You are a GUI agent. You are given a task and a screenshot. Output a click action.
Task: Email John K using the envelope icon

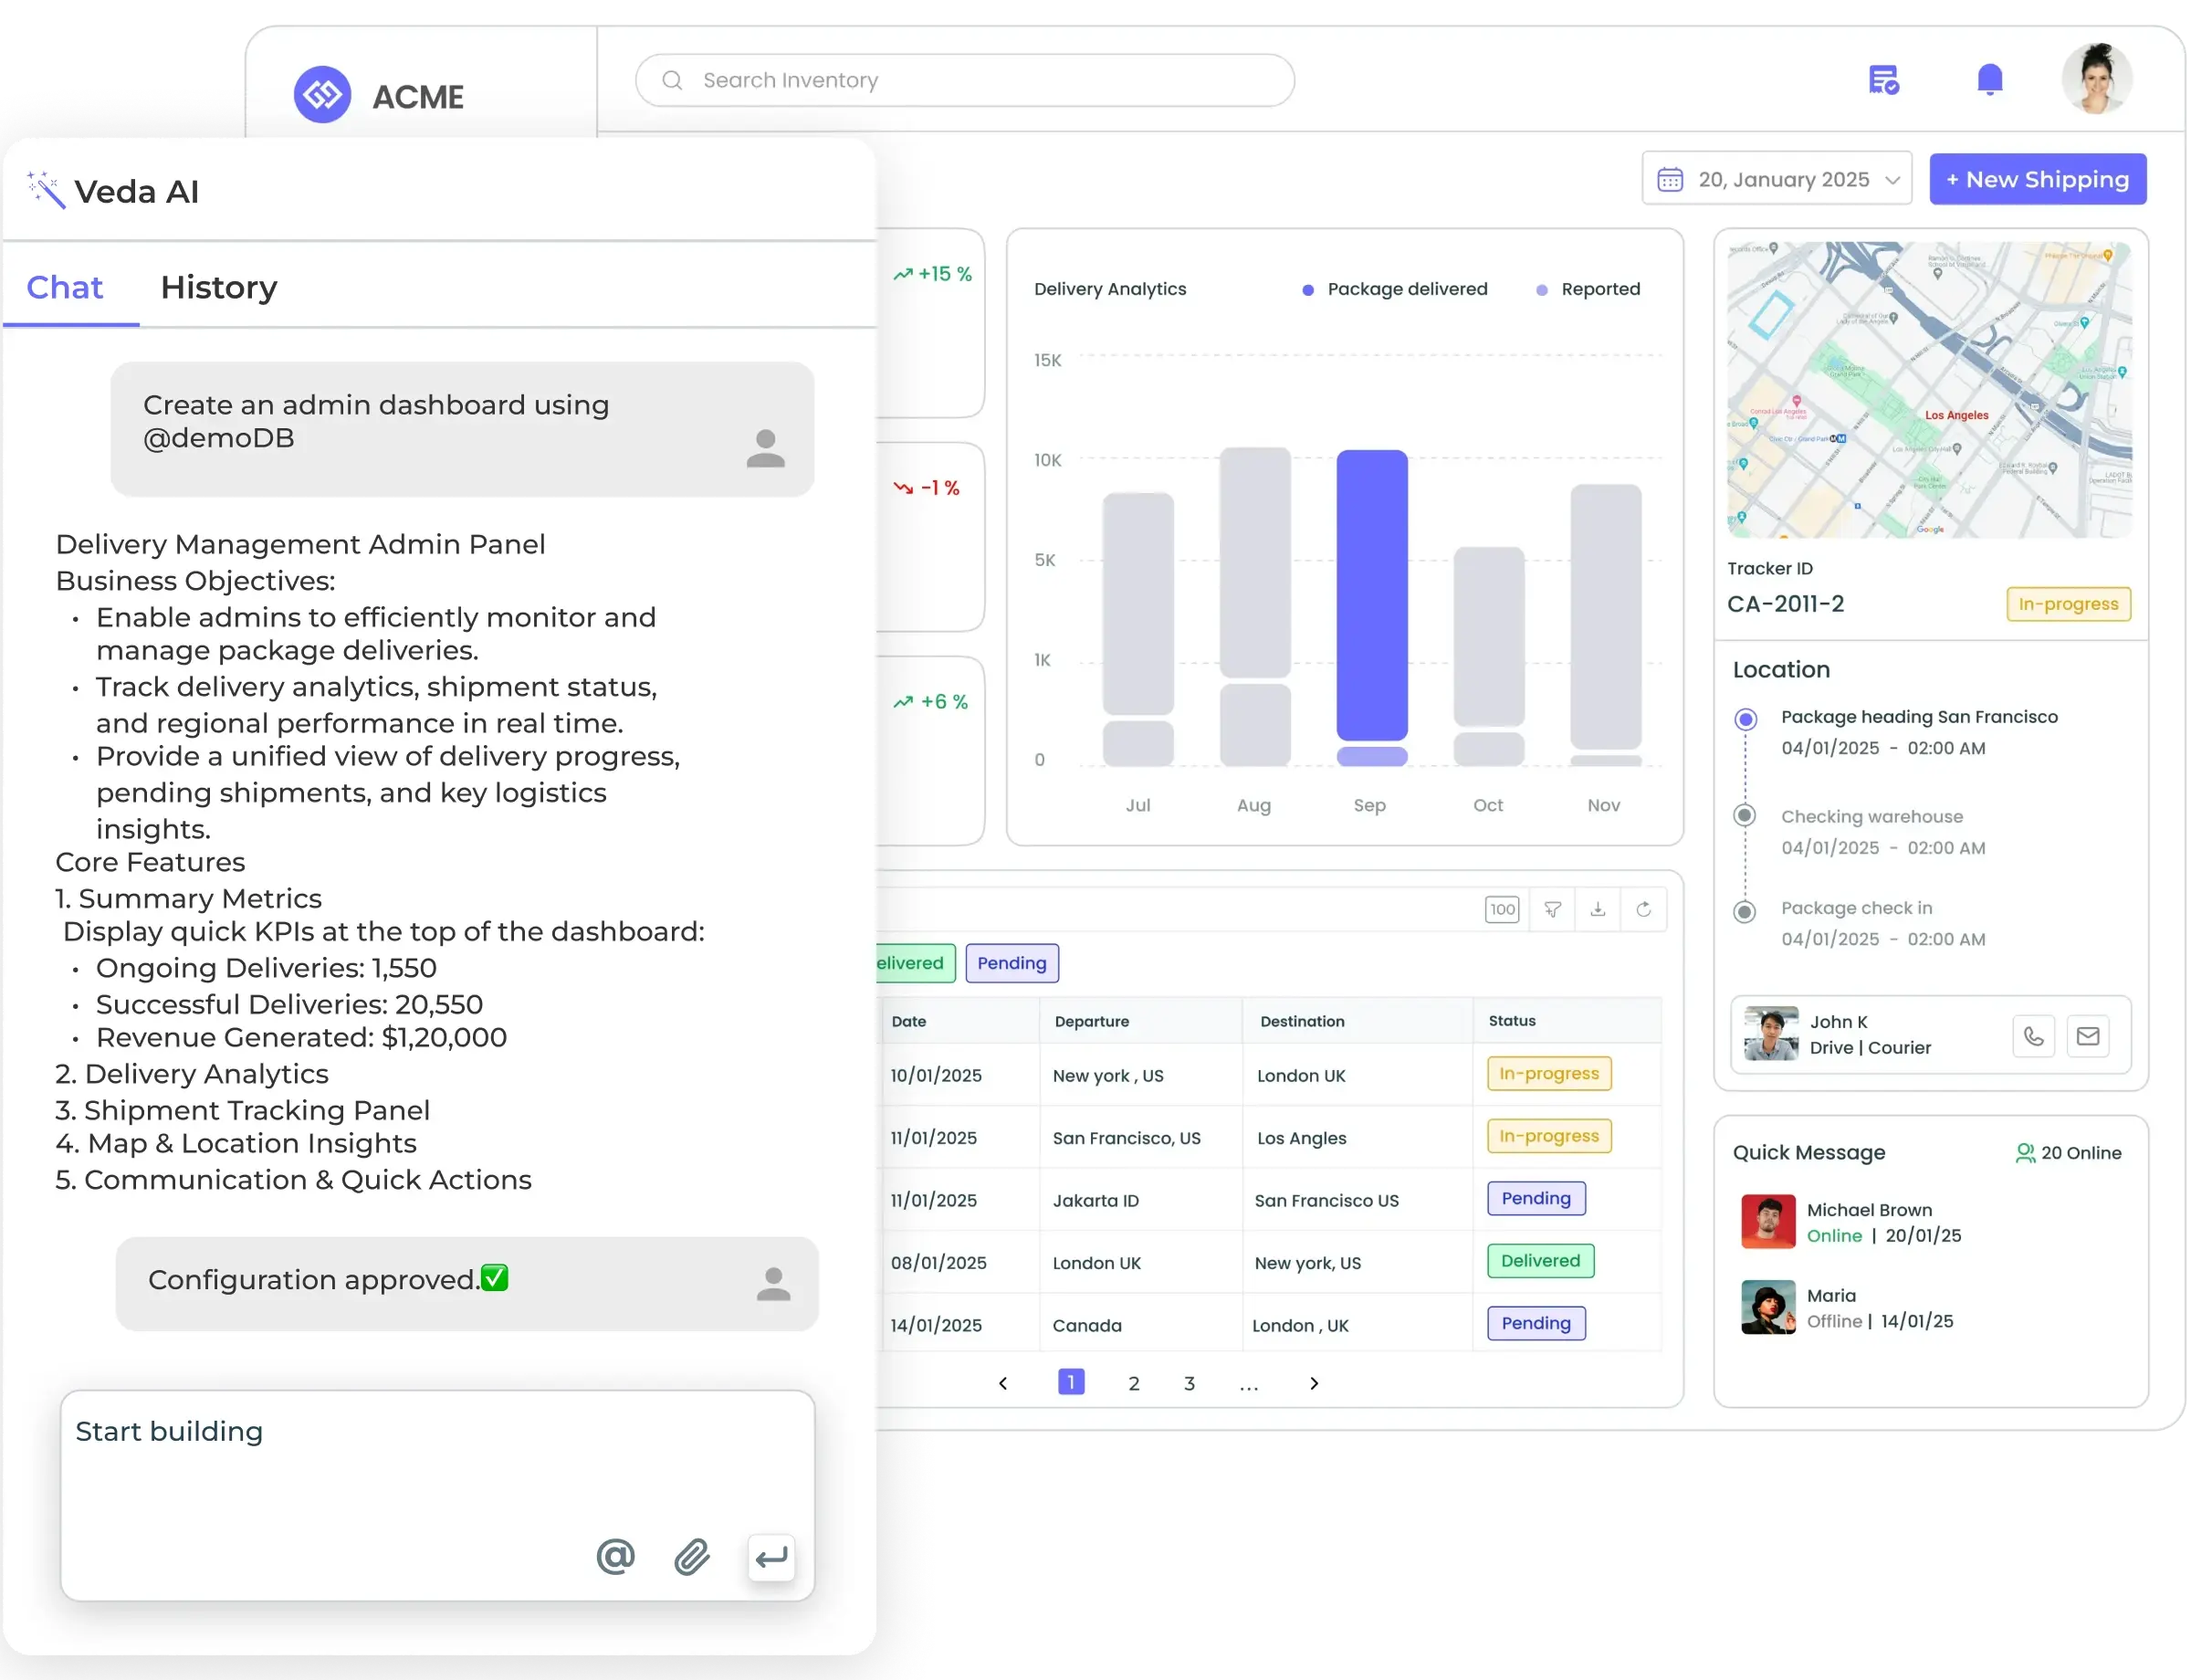click(2089, 1035)
